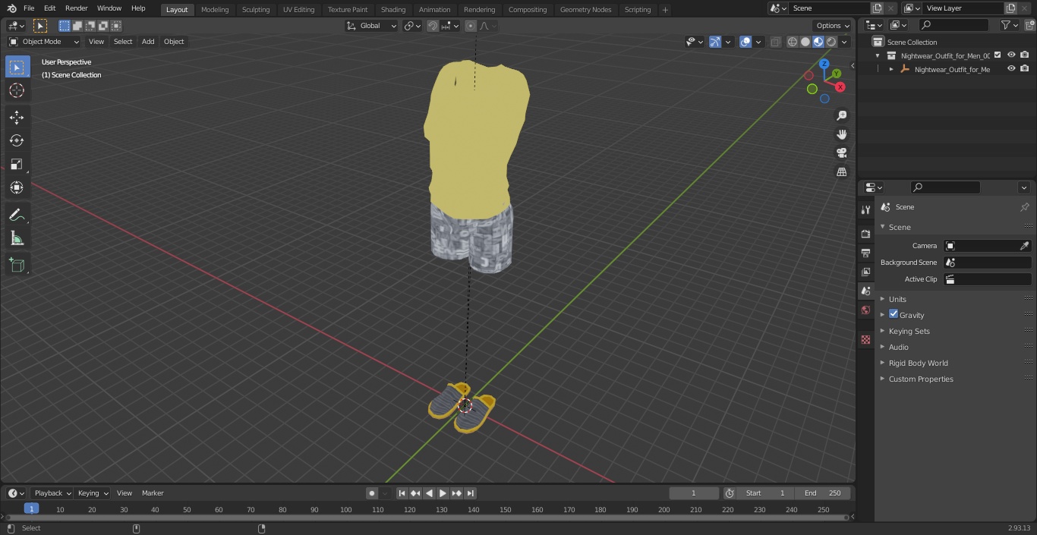
Task: Switch to the Shading workspace tab
Action: click(393, 9)
